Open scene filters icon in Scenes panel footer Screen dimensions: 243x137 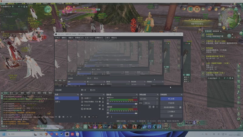(x=63, y=117)
